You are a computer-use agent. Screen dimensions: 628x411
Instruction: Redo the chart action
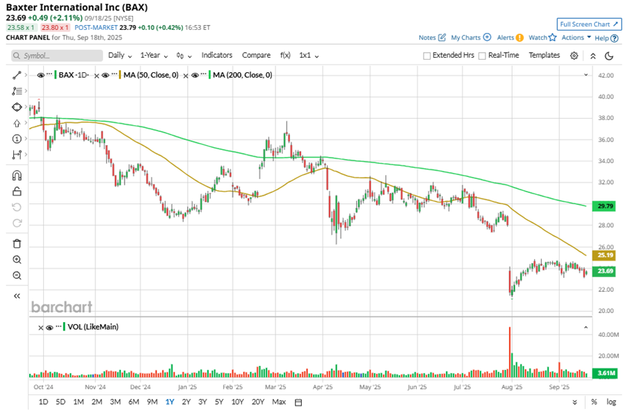17,223
